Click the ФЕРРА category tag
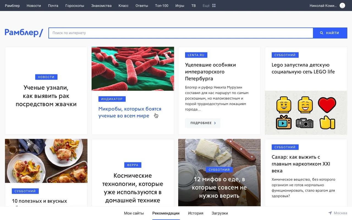The height and width of the screenshot is (220, 352). (x=133, y=165)
